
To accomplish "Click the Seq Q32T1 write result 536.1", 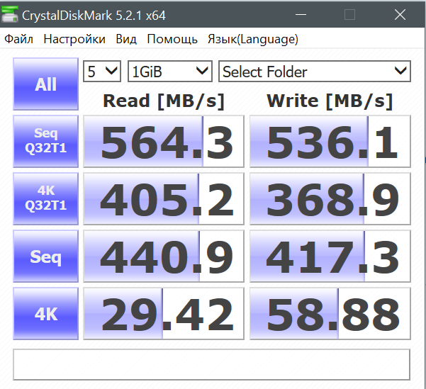I will tap(330, 141).
